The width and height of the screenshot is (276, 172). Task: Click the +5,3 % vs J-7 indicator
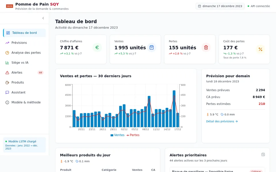(125, 54)
